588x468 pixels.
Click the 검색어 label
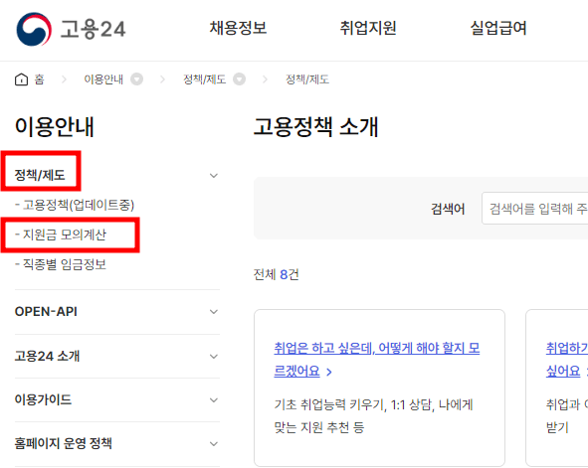tap(448, 209)
